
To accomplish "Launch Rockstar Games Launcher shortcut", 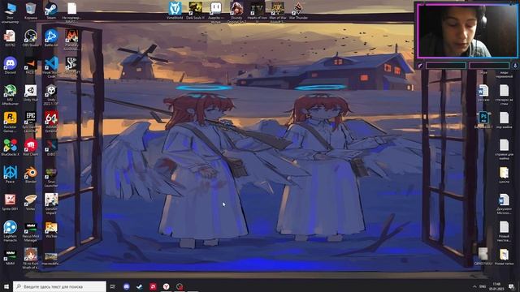I will (10, 122).
